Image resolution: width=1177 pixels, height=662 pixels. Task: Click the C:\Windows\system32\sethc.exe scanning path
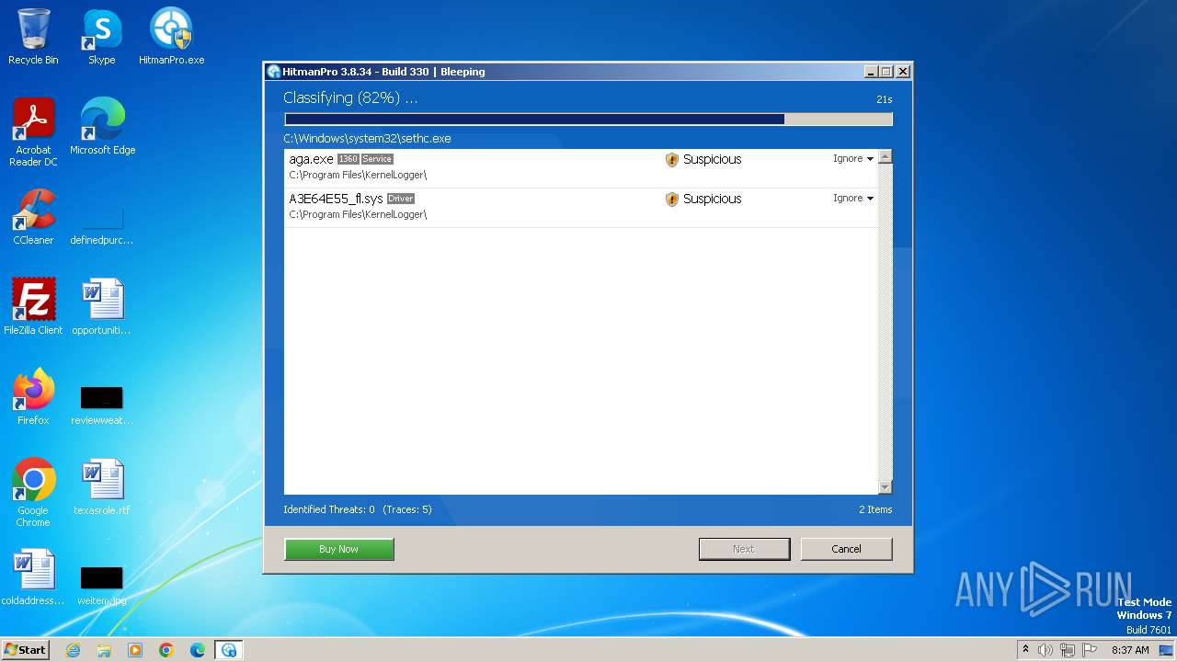(367, 139)
